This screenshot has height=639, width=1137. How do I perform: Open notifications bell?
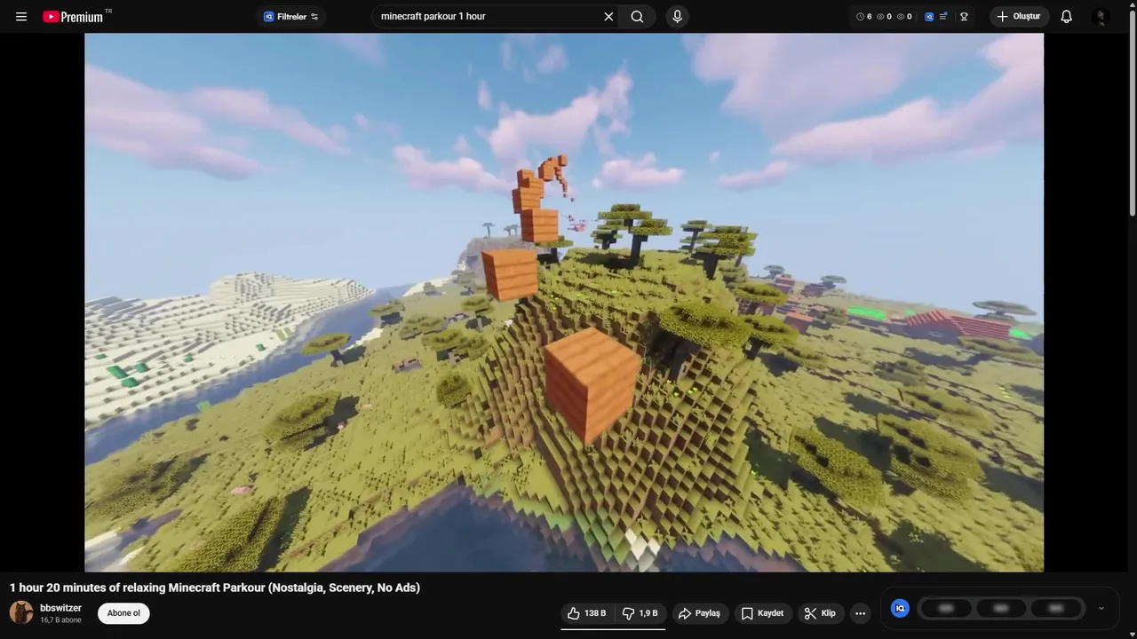pos(1067,17)
